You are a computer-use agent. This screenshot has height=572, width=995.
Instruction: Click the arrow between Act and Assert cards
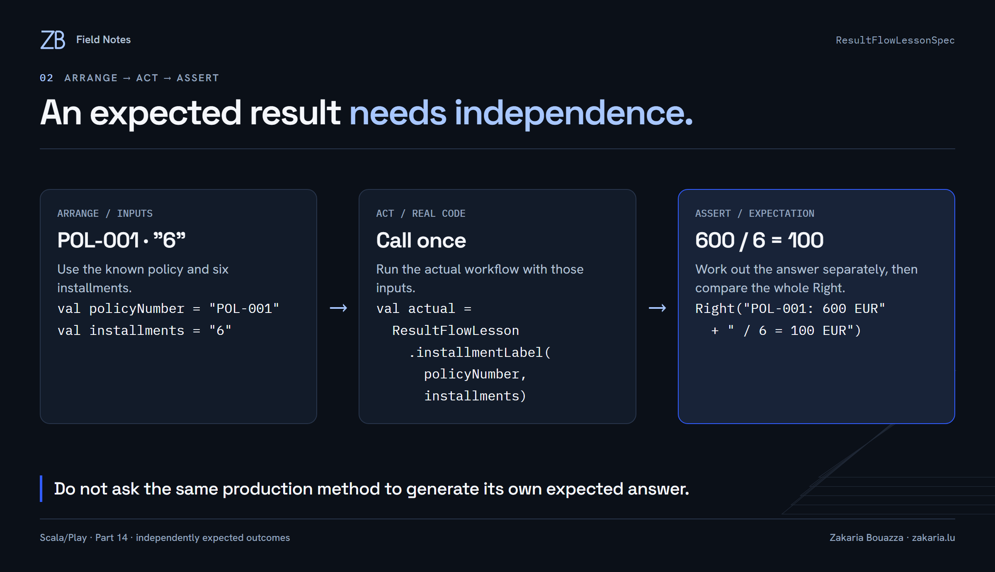click(x=658, y=308)
